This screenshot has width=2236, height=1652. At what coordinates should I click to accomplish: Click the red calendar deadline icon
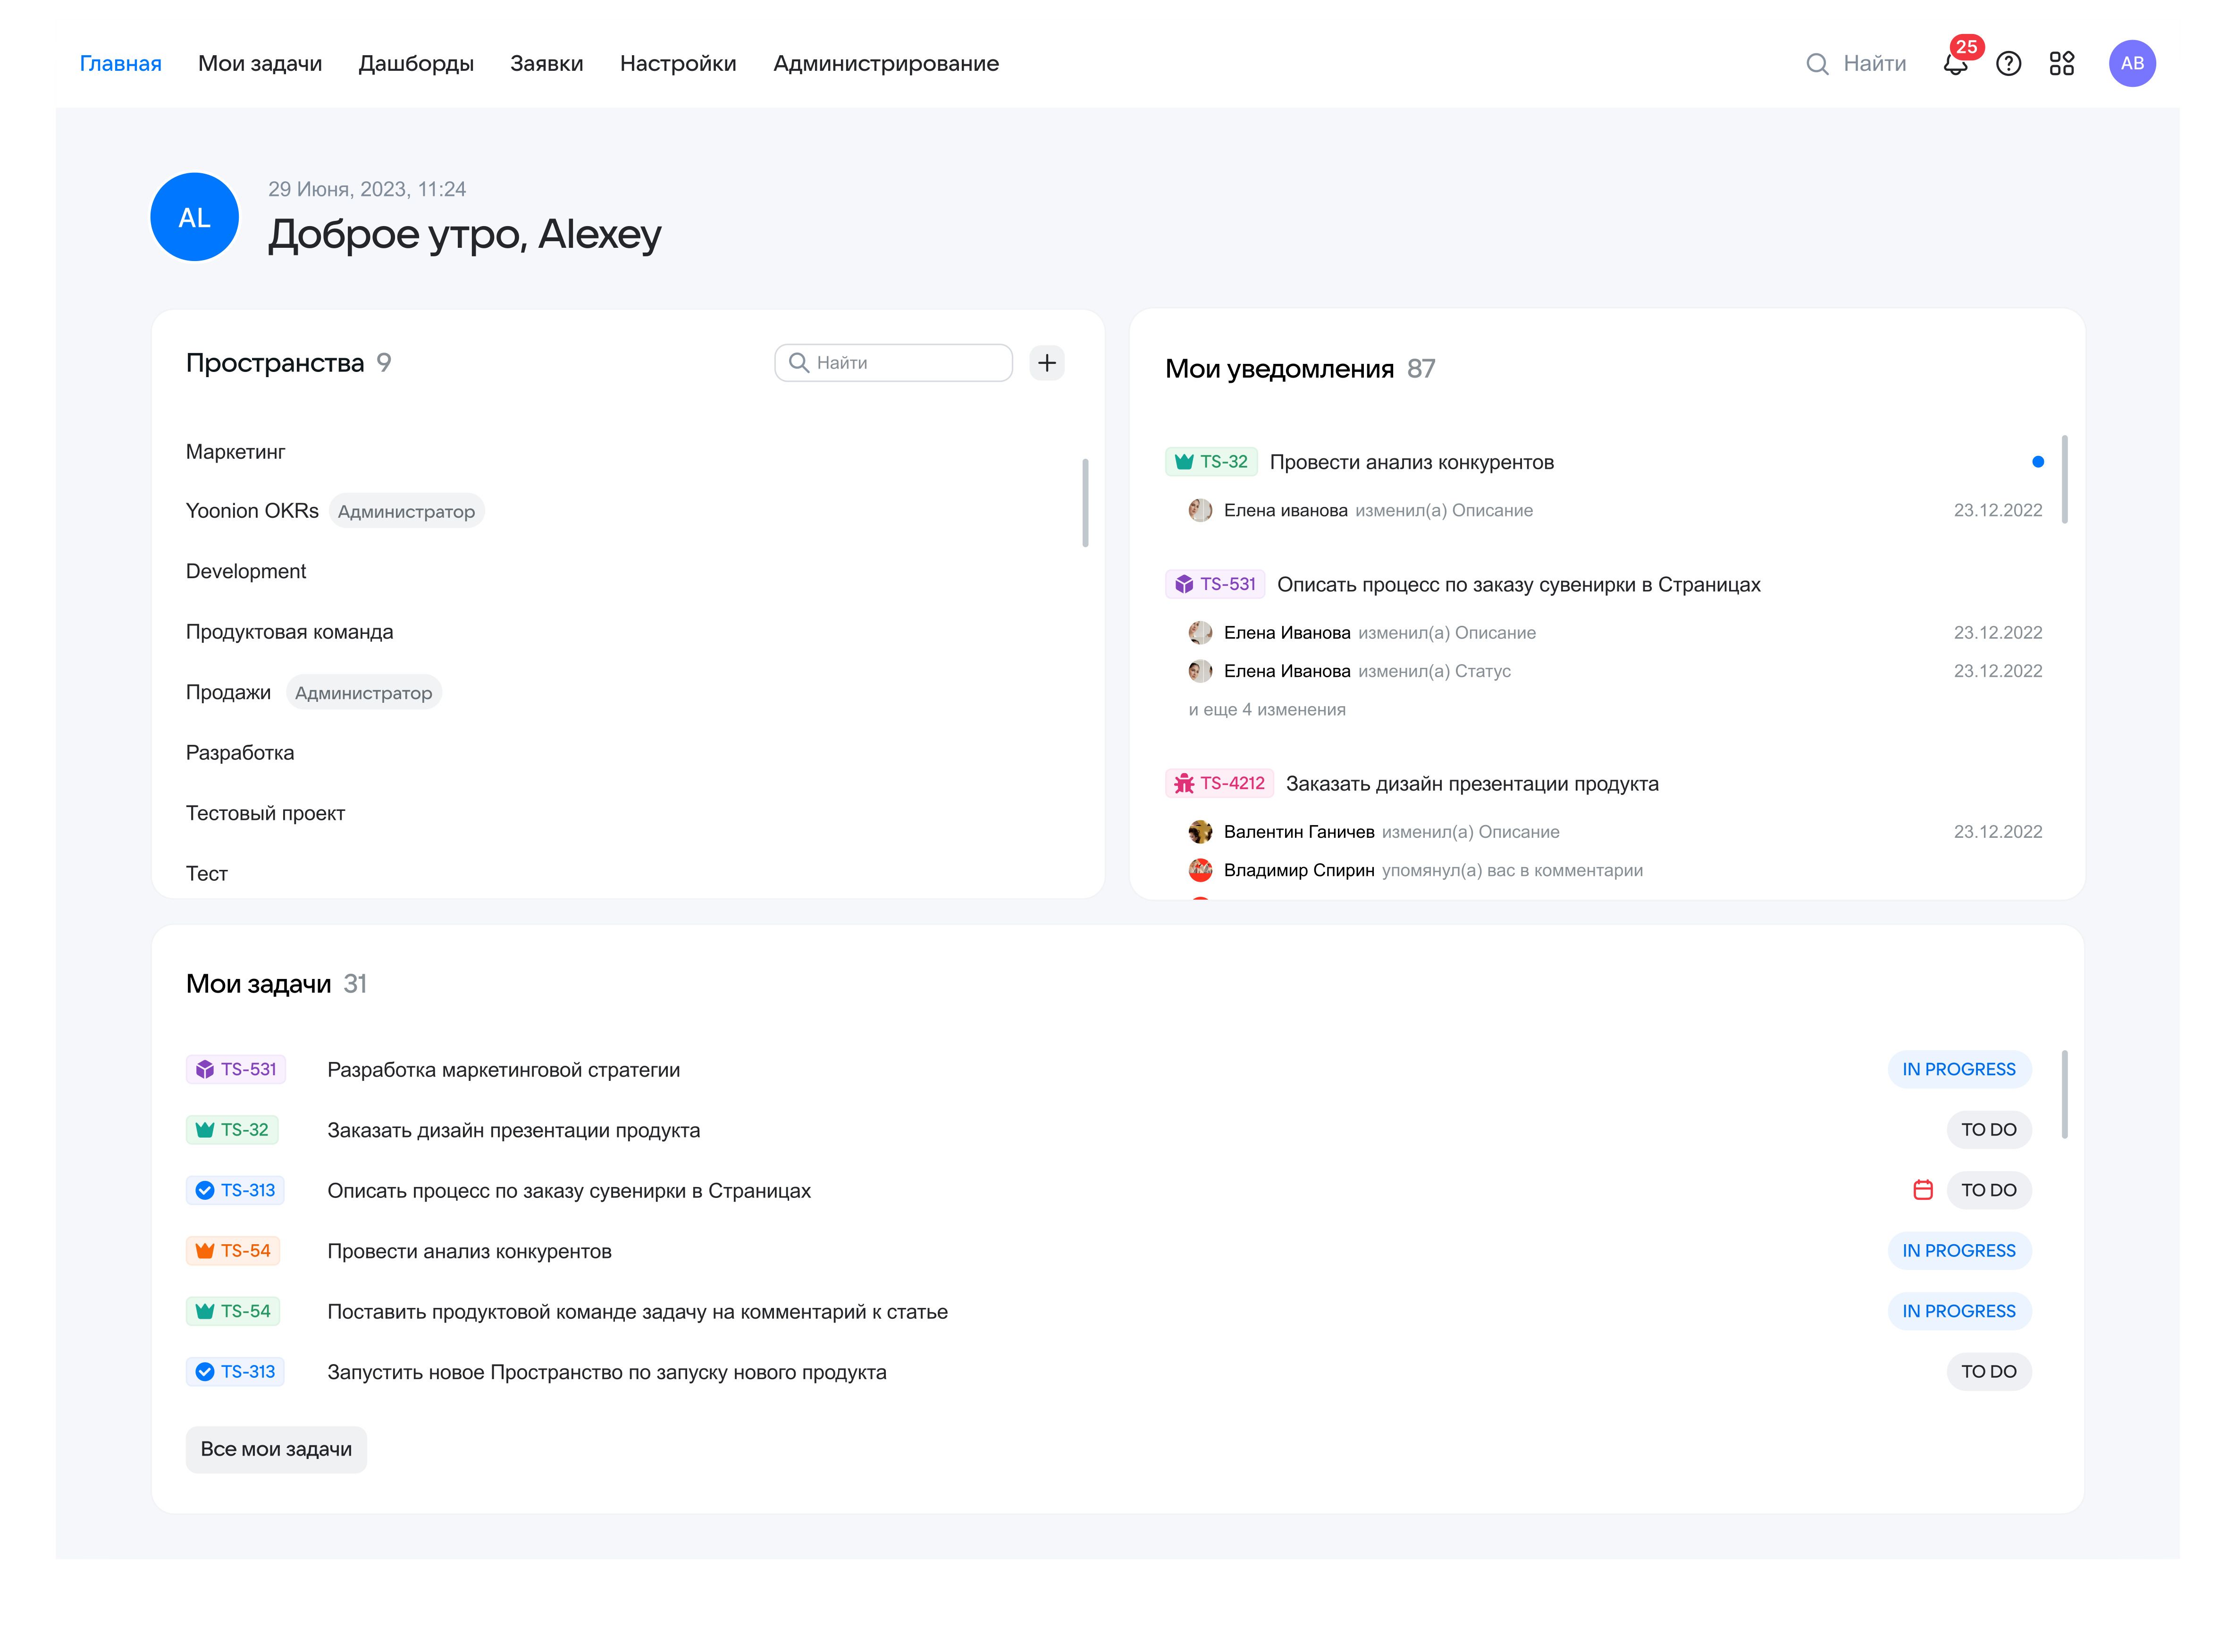point(1922,1190)
